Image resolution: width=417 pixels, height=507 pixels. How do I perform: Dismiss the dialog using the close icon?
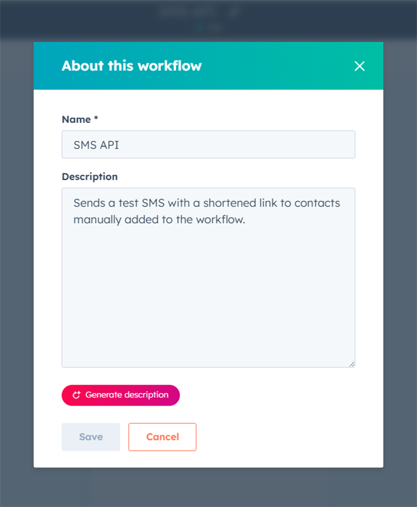(x=359, y=66)
